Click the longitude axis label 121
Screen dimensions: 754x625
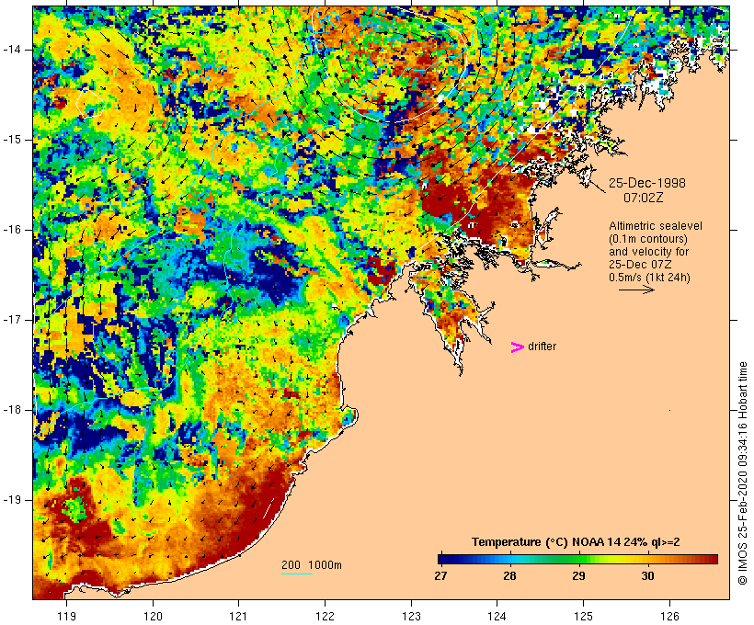click(238, 616)
